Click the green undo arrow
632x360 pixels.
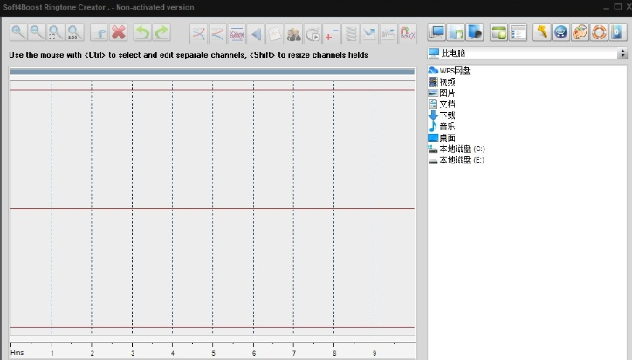(141, 33)
